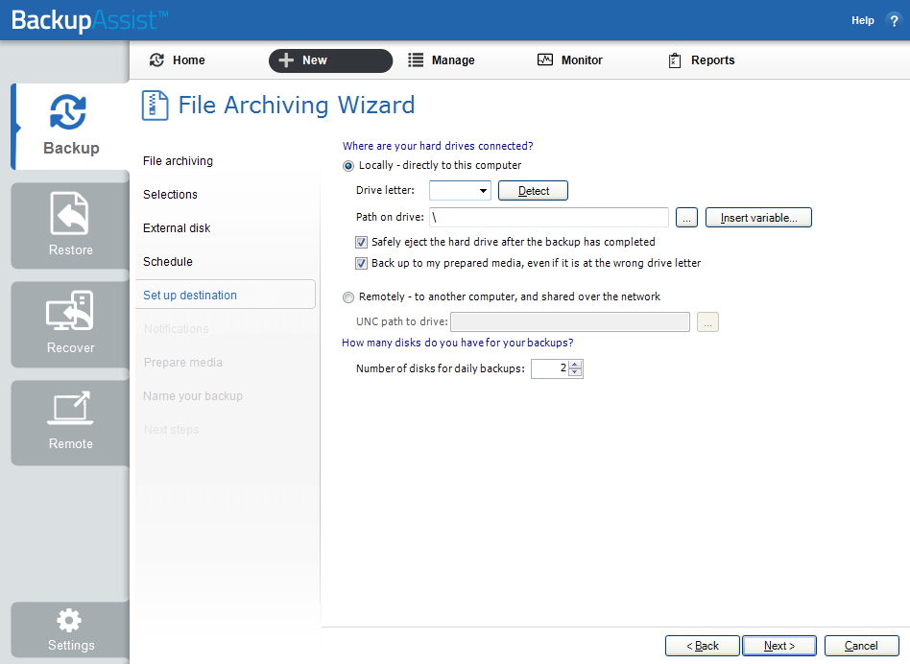Go to Schedule wizard step
This screenshot has width=910, height=664.
[x=168, y=262]
